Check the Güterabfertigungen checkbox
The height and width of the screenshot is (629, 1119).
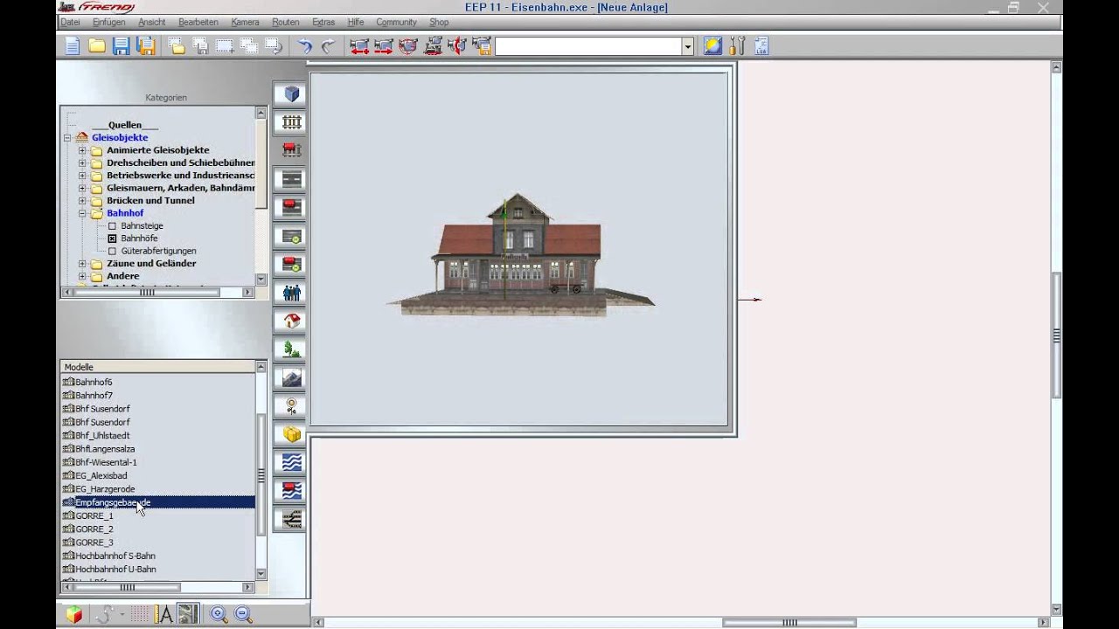point(112,251)
